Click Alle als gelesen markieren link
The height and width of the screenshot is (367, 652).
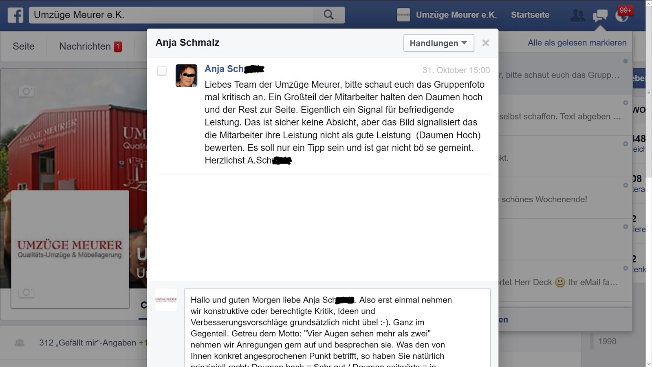click(x=577, y=43)
